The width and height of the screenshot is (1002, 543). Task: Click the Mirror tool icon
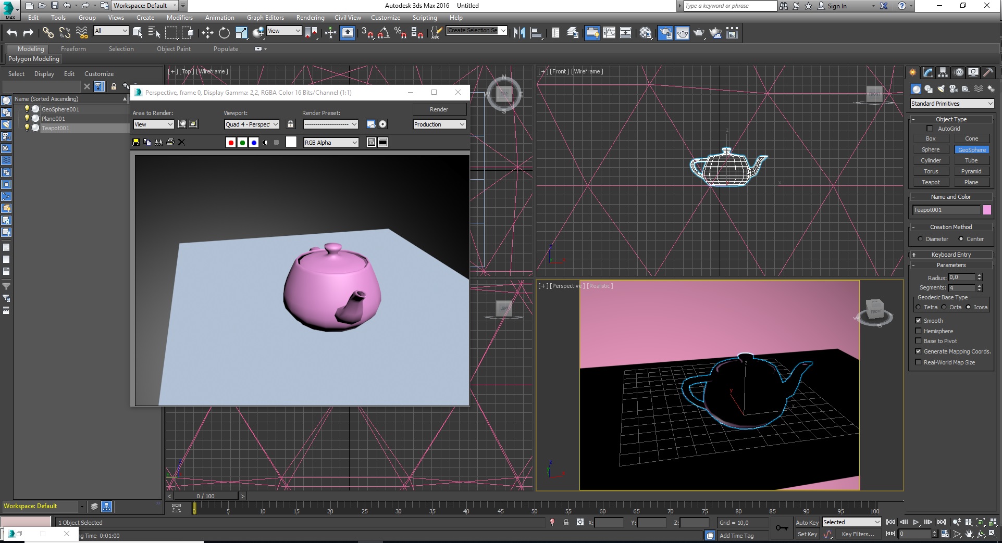[x=519, y=33]
